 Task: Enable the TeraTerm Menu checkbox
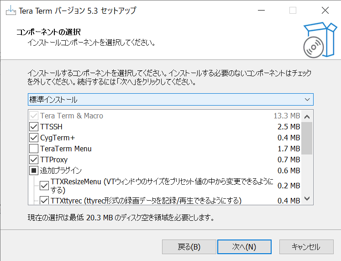click(x=34, y=149)
